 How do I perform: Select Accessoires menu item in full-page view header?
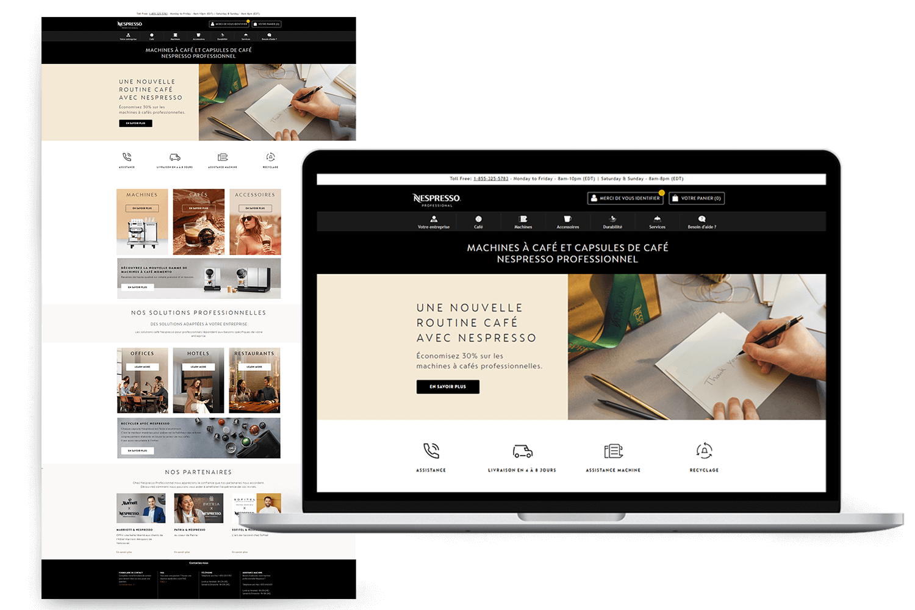click(x=199, y=37)
